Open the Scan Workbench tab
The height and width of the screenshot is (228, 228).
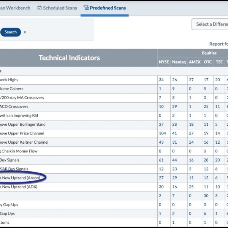point(15,8)
